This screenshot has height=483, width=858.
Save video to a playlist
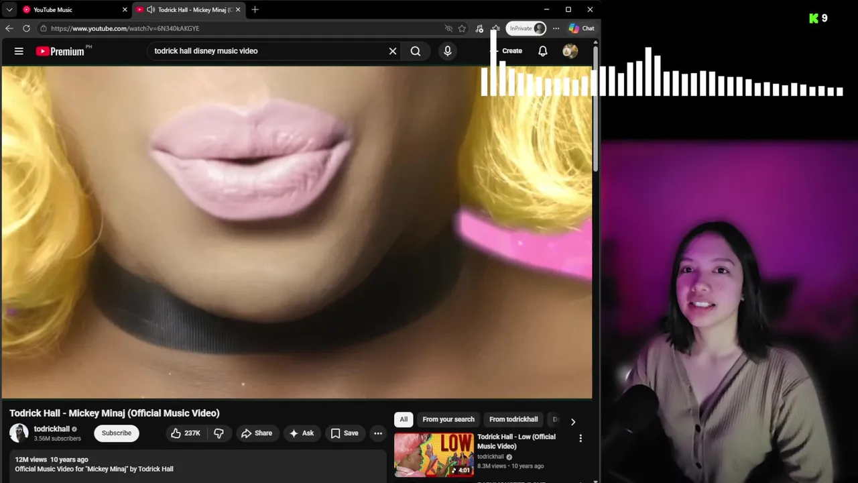[x=345, y=433]
